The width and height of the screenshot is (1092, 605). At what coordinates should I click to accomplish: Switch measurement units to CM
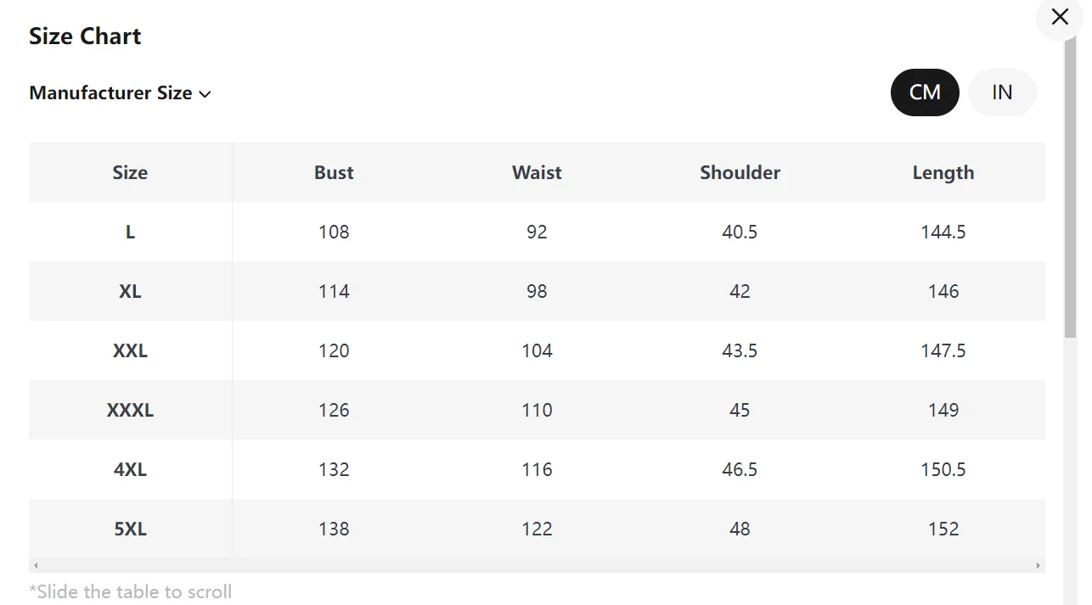925,92
